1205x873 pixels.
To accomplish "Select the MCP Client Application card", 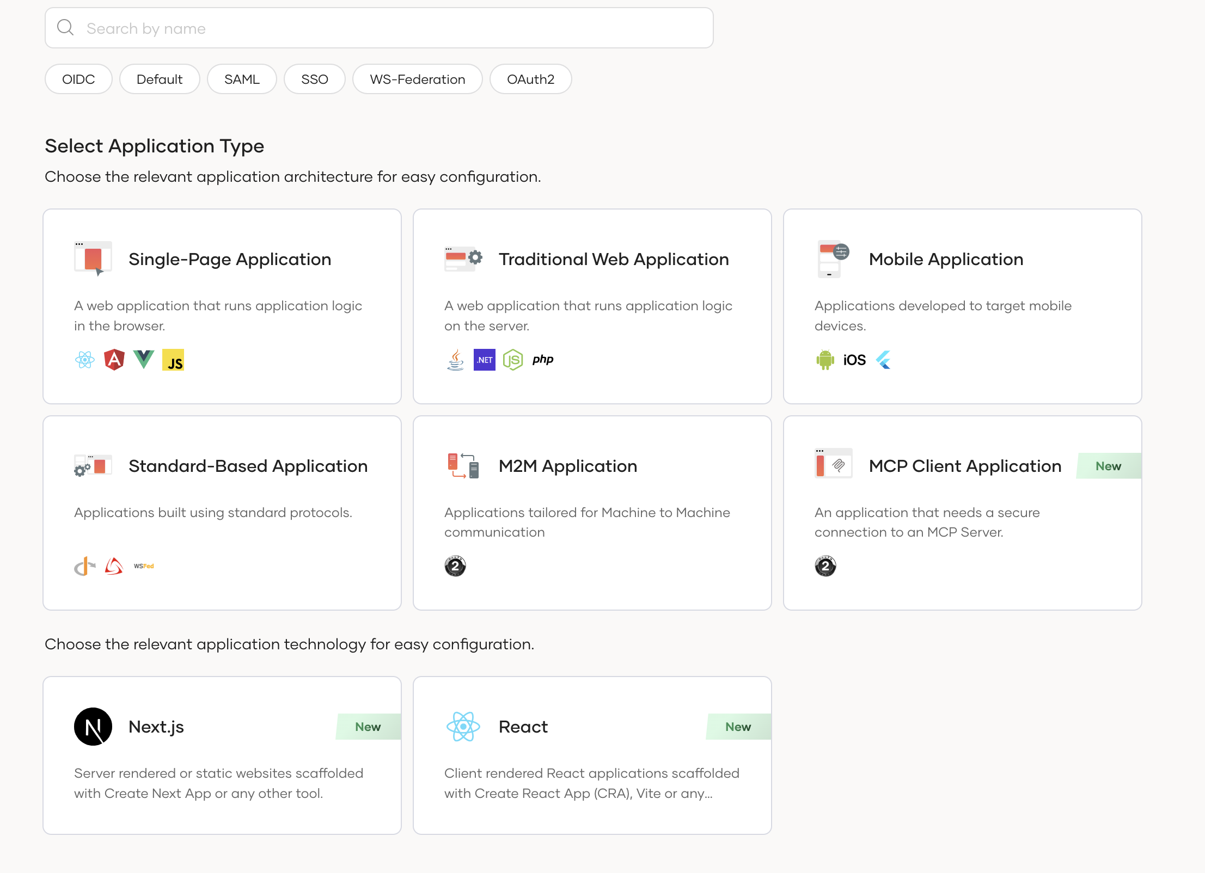I will 962,512.
